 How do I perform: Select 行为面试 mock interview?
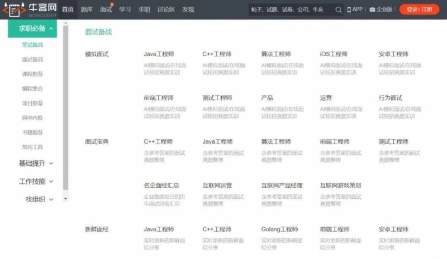click(x=390, y=98)
